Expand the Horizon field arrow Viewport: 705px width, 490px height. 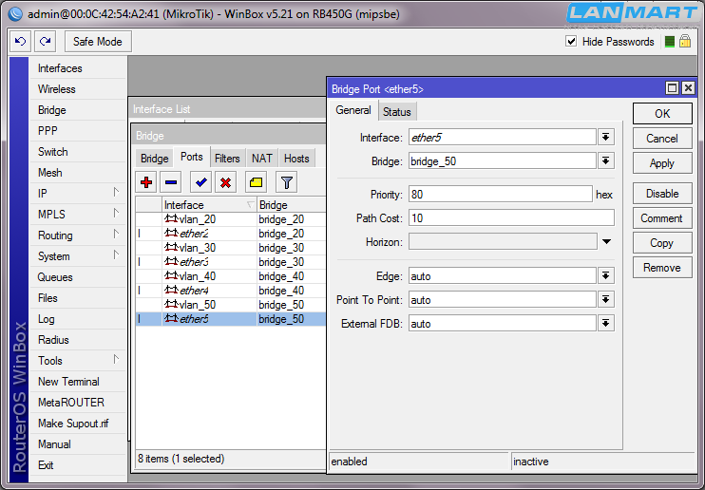coord(606,242)
